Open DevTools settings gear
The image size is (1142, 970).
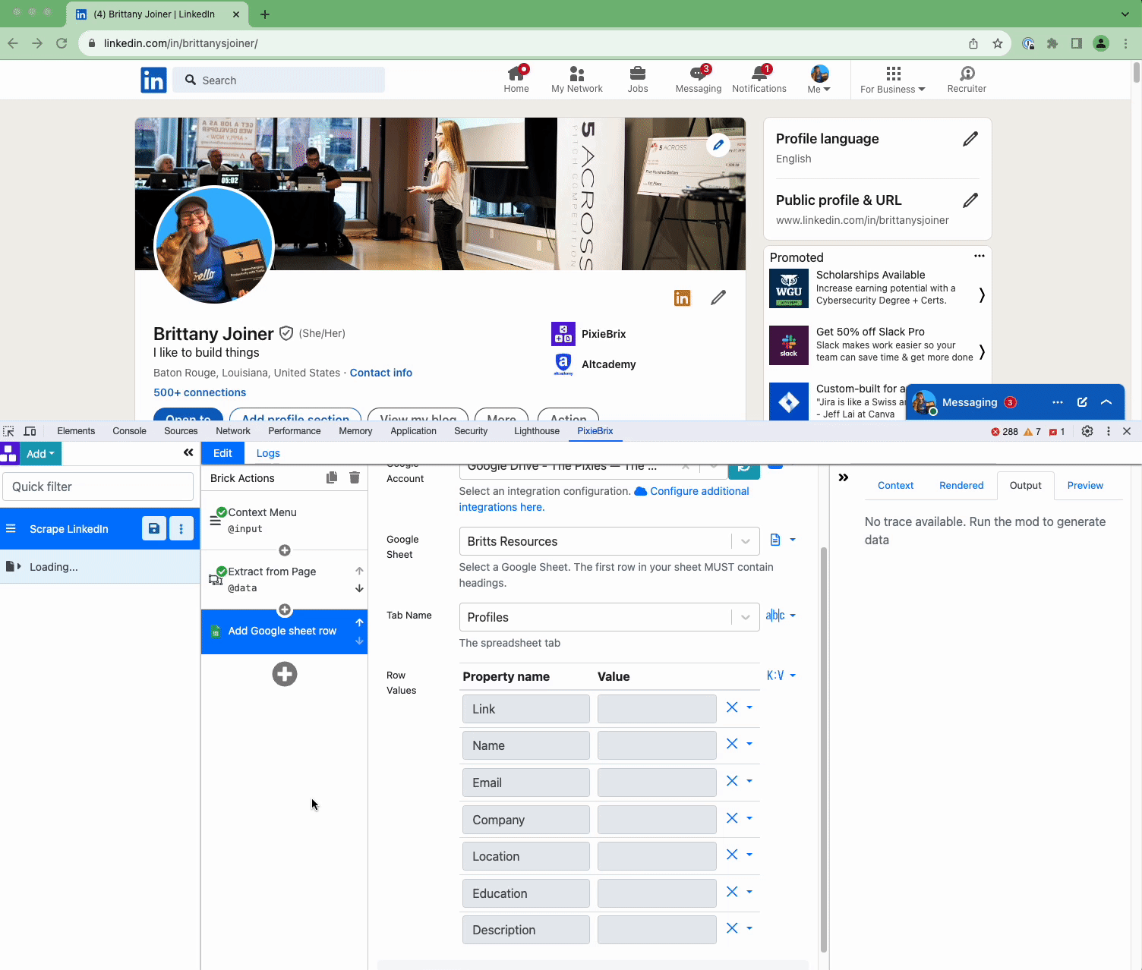pyautogui.click(x=1087, y=431)
